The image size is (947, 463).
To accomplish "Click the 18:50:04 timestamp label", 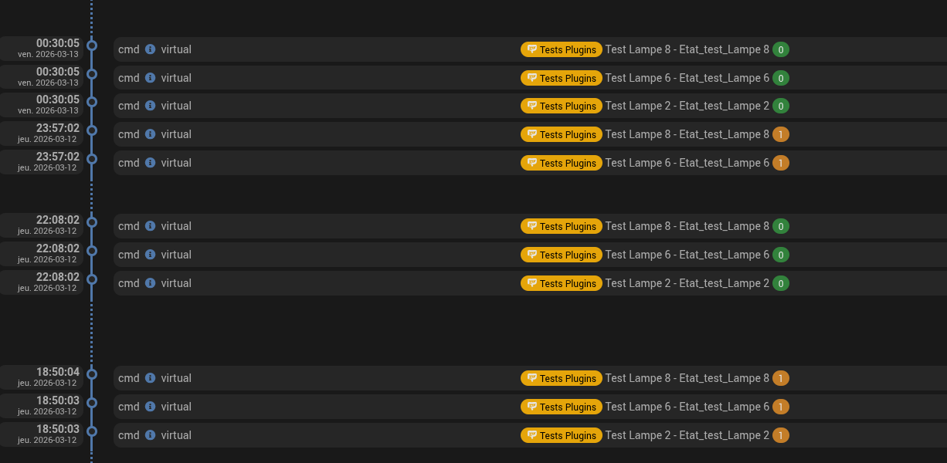I will (57, 372).
